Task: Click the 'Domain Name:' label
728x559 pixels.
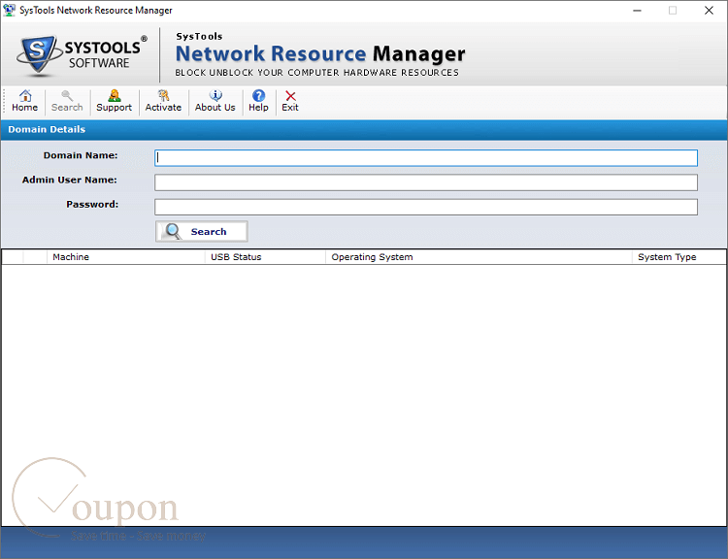Action: point(81,155)
